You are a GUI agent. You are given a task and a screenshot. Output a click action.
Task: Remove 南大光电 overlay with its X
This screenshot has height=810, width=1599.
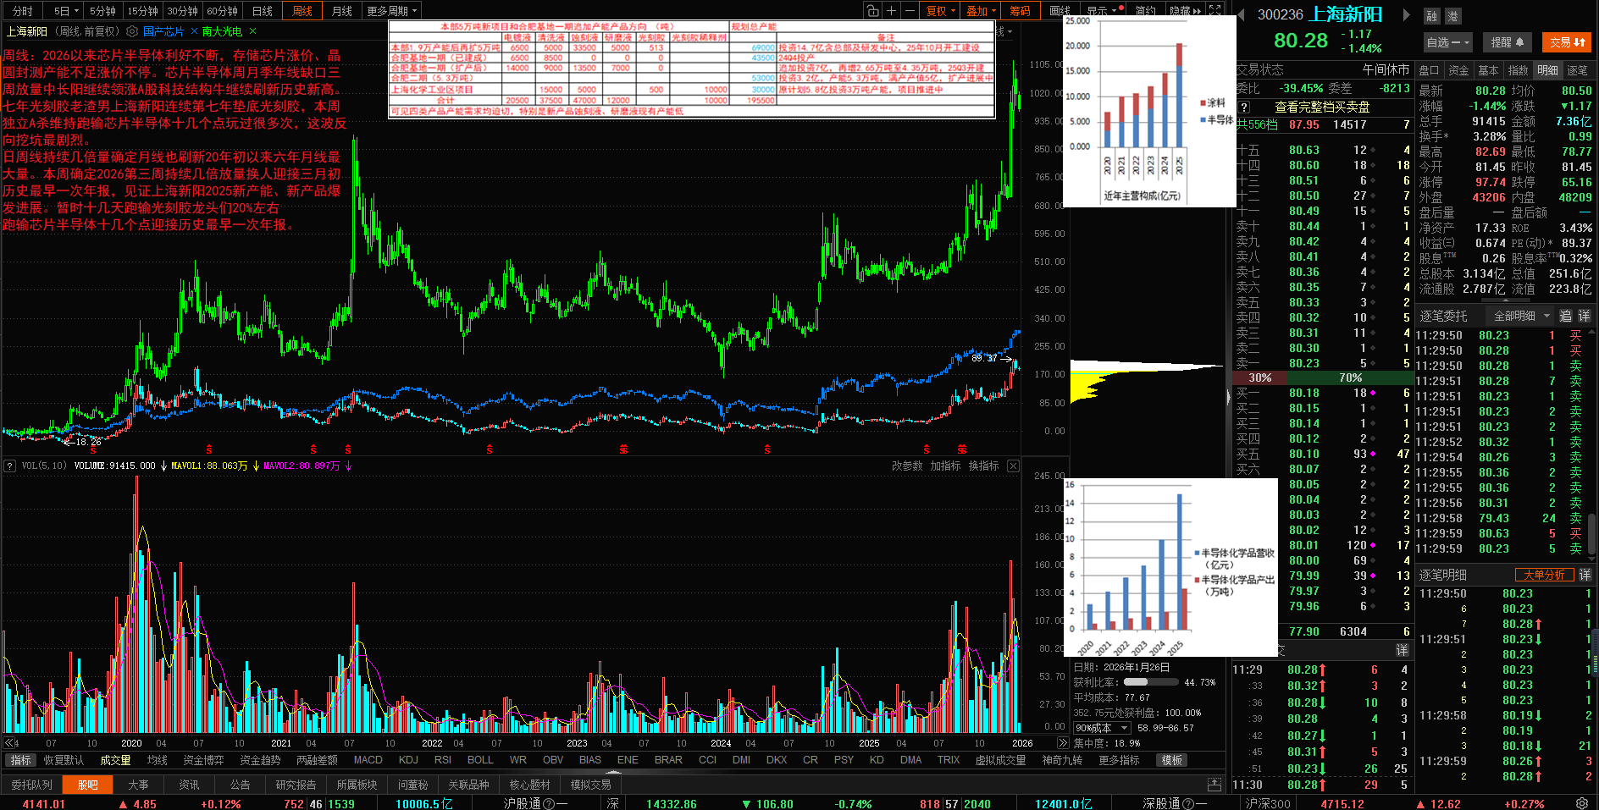click(x=252, y=31)
